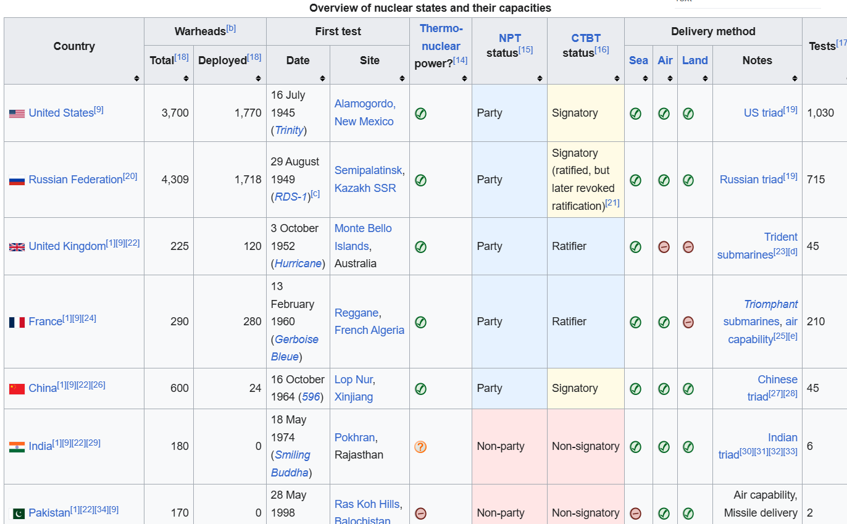Open the Gerboise Bleue link
Screen dimensions: 847x524
pyautogui.click(x=295, y=348)
